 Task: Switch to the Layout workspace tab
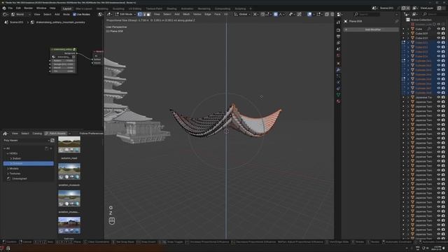pos(67,8)
